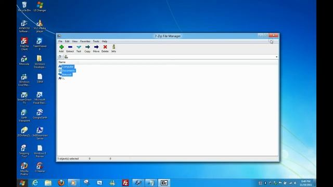This screenshot has width=333, height=187.
Task: Click the Info toolbar button
Action: (113, 48)
